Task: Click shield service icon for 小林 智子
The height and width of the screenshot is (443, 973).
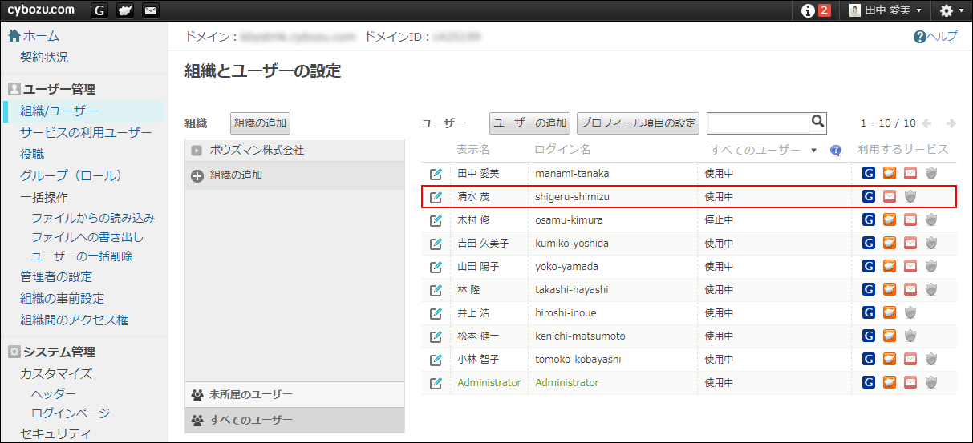Action: click(x=931, y=359)
